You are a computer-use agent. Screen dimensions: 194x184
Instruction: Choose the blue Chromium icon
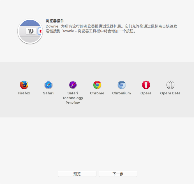(121, 85)
